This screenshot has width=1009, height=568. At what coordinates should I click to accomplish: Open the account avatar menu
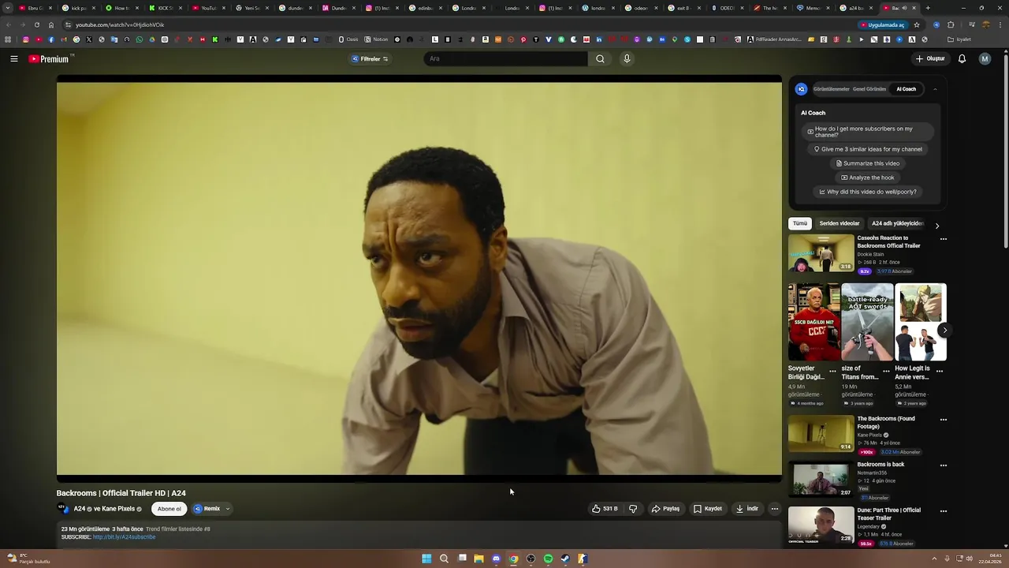[985, 58]
